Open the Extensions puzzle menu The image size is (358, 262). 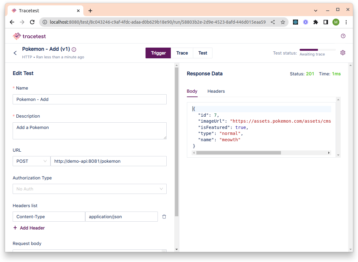[x=315, y=22]
